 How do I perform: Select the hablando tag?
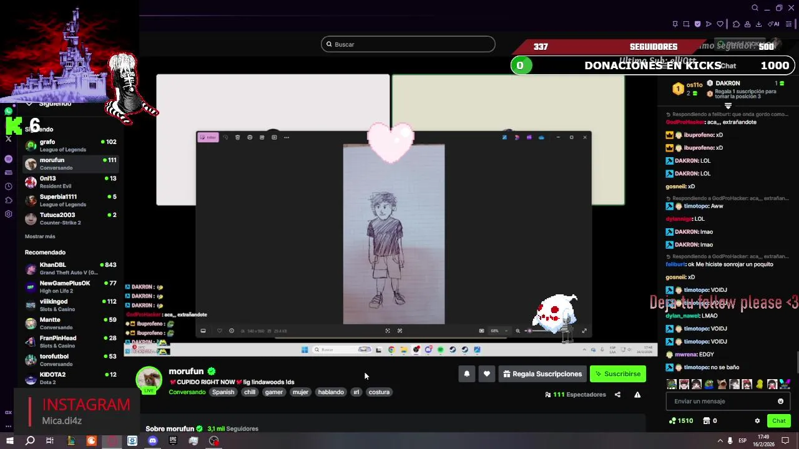[x=331, y=392]
